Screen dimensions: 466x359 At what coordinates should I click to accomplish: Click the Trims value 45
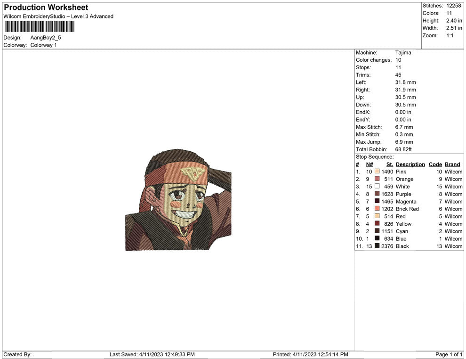[x=398, y=75]
